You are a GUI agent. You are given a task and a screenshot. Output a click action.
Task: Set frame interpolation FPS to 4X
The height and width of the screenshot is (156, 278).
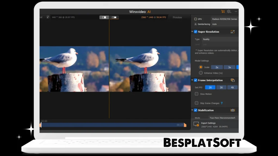coord(232,87)
